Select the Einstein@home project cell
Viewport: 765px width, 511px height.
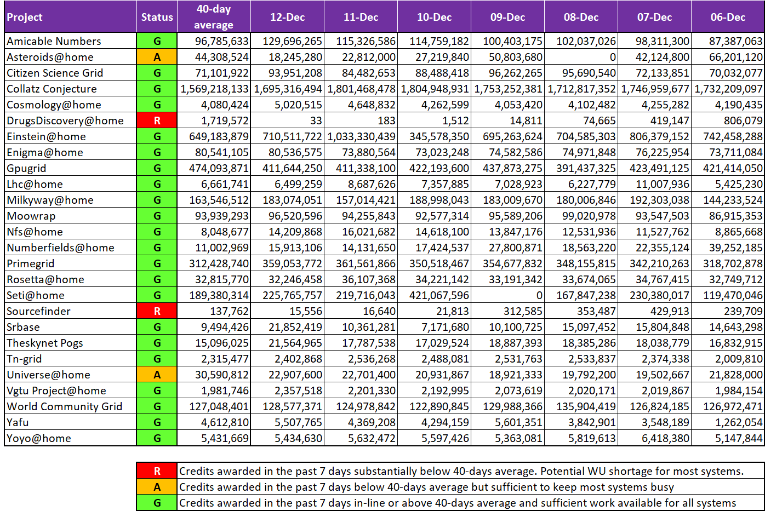coord(71,136)
